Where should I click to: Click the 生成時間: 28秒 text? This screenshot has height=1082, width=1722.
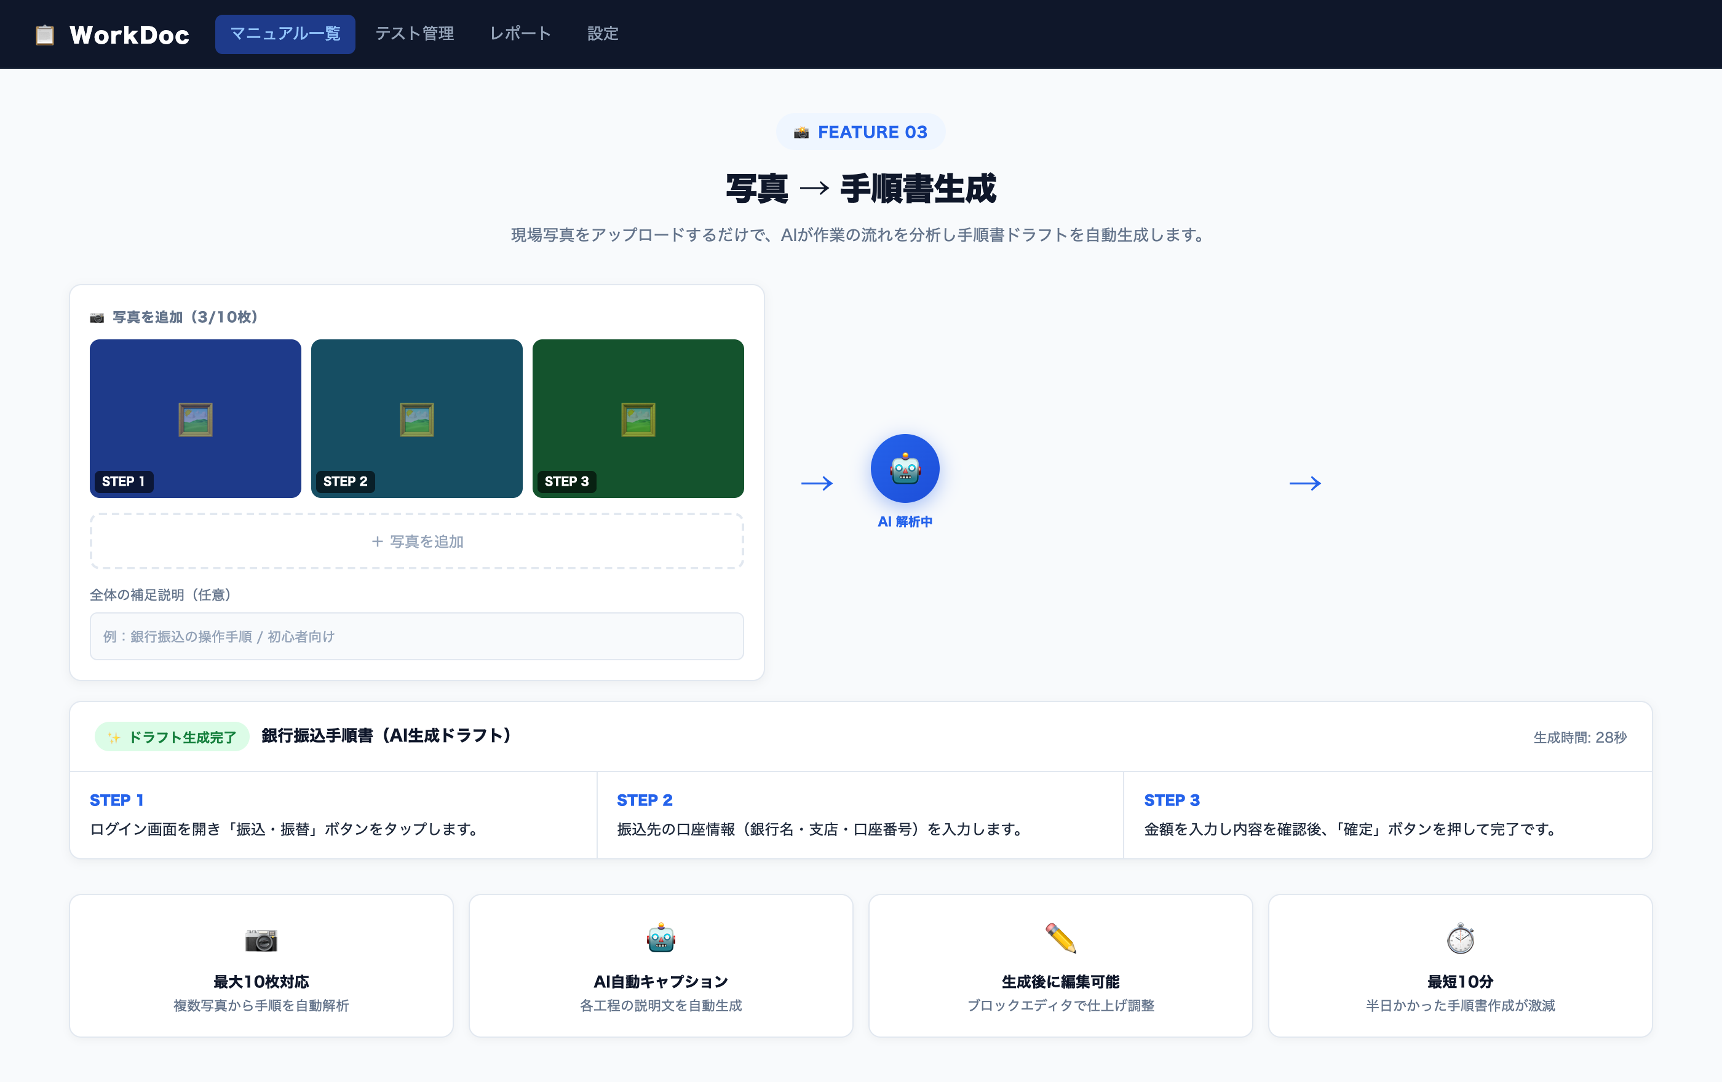coord(1581,737)
